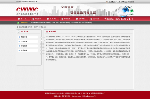Open the 全网通址 navigation tab

click(x=96, y=19)
